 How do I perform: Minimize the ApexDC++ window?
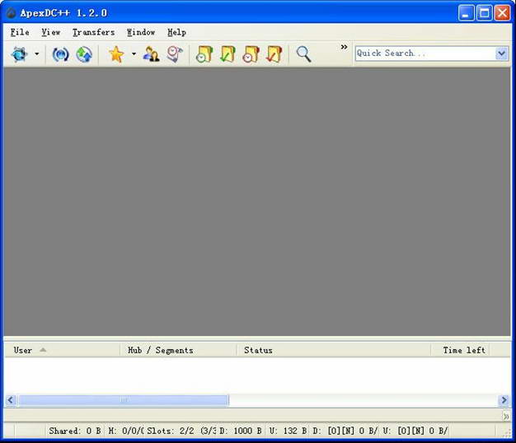(466, 13)
